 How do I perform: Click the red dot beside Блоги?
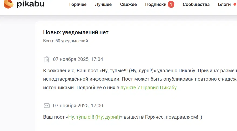(x=235, y=5)
